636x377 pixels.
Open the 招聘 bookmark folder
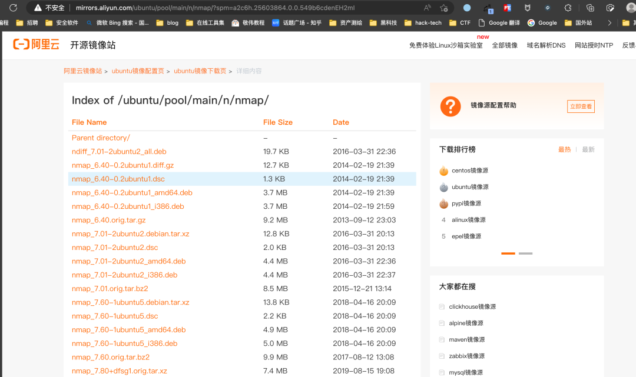[x=26, y=23]
